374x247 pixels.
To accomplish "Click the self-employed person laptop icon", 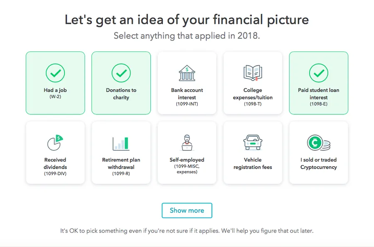I will pos(187,143).
